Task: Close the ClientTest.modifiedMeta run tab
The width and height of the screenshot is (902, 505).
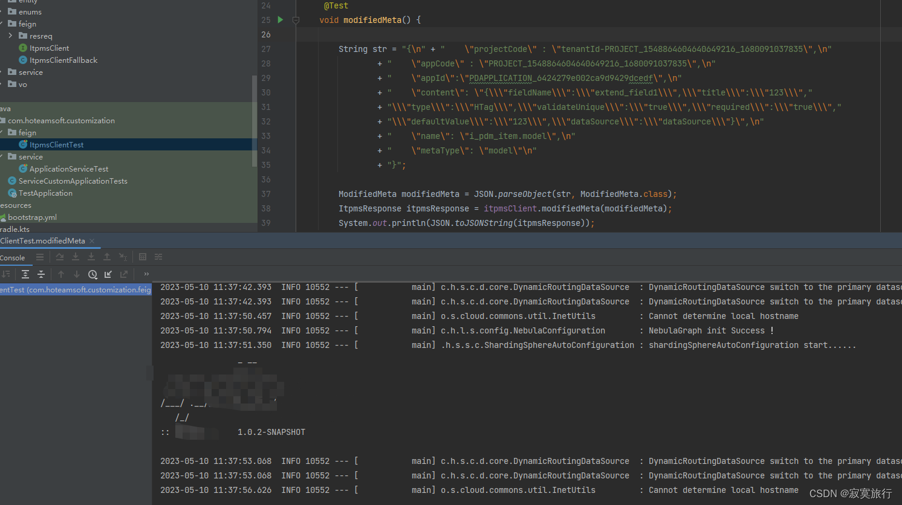Action: tap(92, 241)
